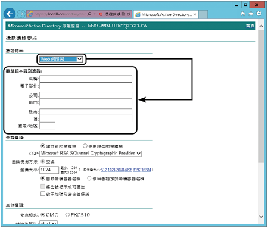Click the IE page icon in address bar
Viewport: 268px width, 228px height.
coord(30,14)
